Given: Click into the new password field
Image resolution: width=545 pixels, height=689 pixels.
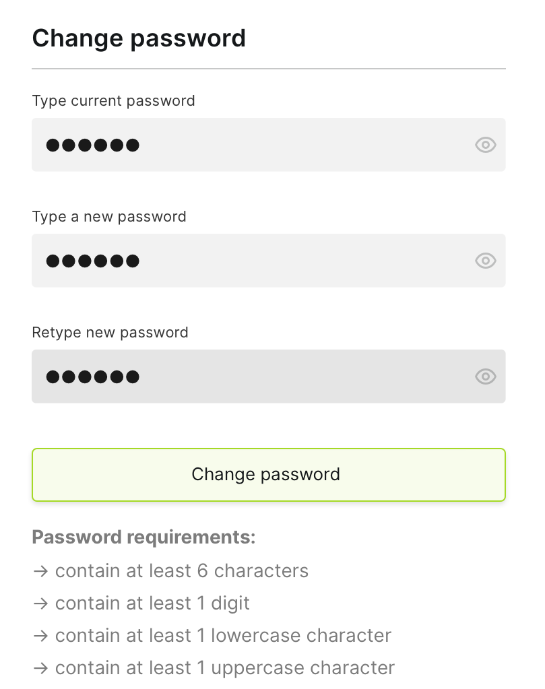Looking at the screenshot, I should click(269, 261).
